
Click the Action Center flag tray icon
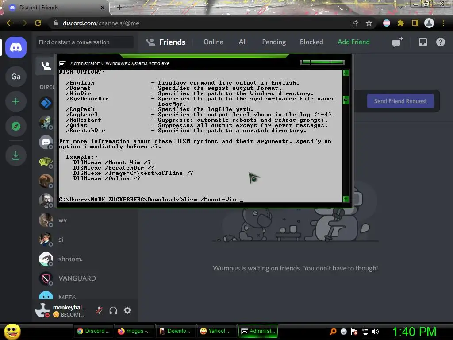point(354,332)
